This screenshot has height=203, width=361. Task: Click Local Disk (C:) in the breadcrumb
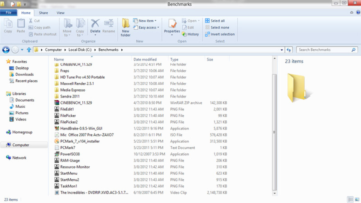click(80, 50)
